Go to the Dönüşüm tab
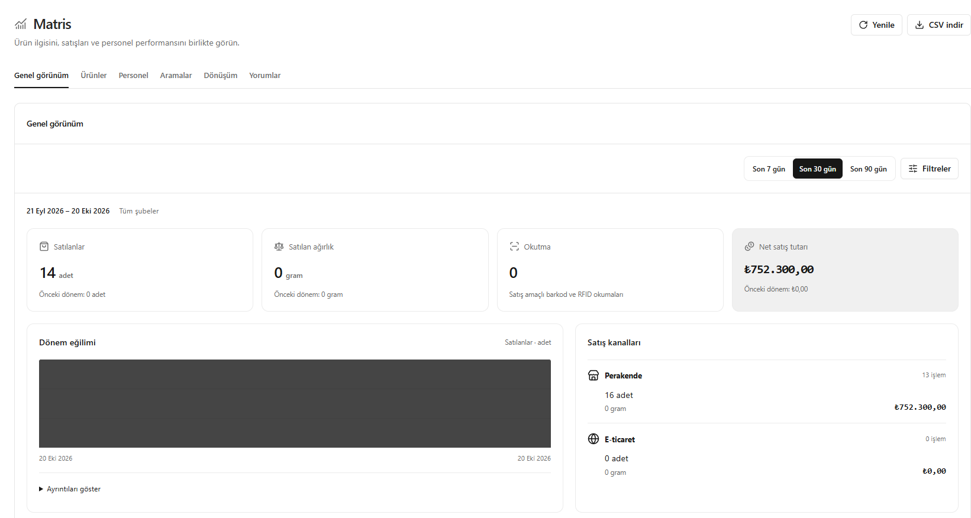This screenshot has width=971, height=518. pyautogui.click(x=220, y=76)
